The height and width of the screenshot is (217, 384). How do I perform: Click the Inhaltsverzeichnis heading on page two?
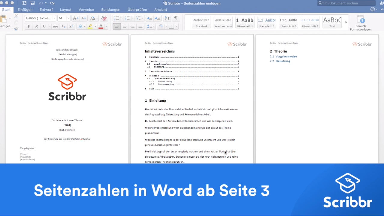tap(160, 51)
